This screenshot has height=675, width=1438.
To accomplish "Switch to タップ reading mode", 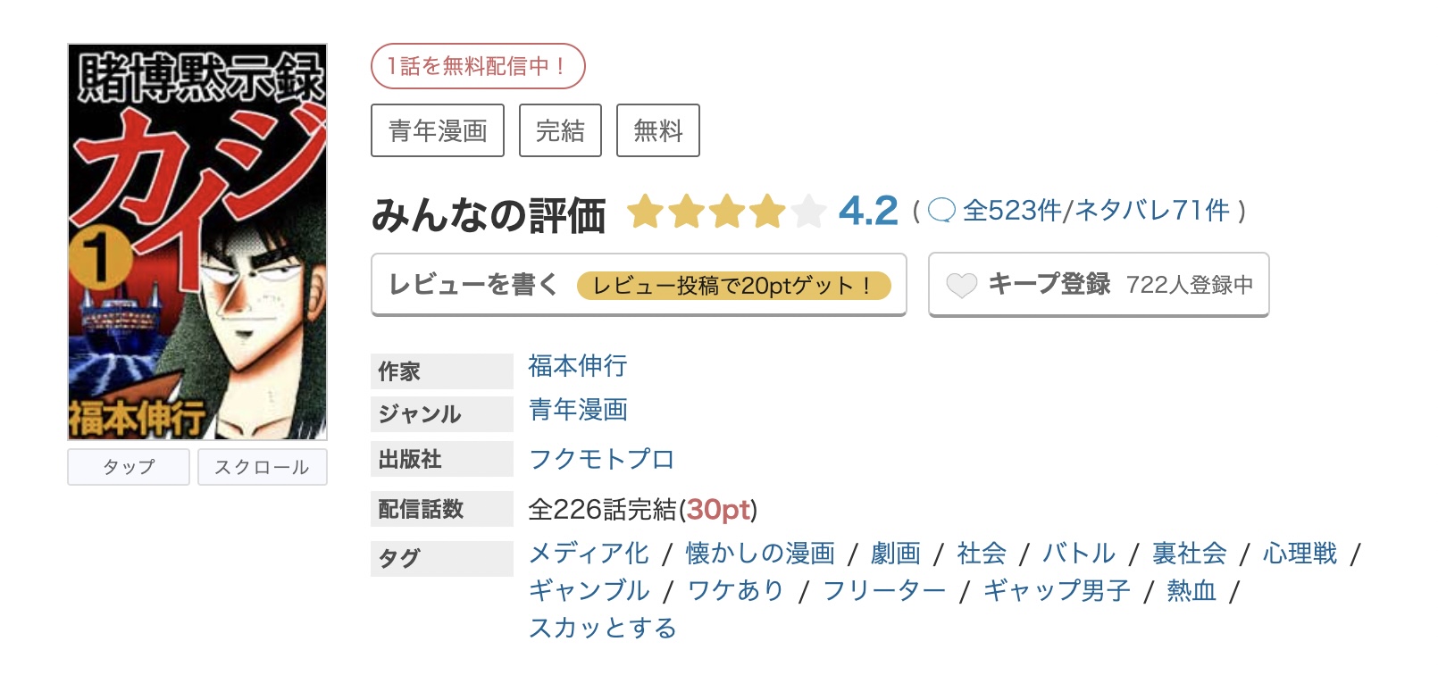I will click(x=128, y=467).
